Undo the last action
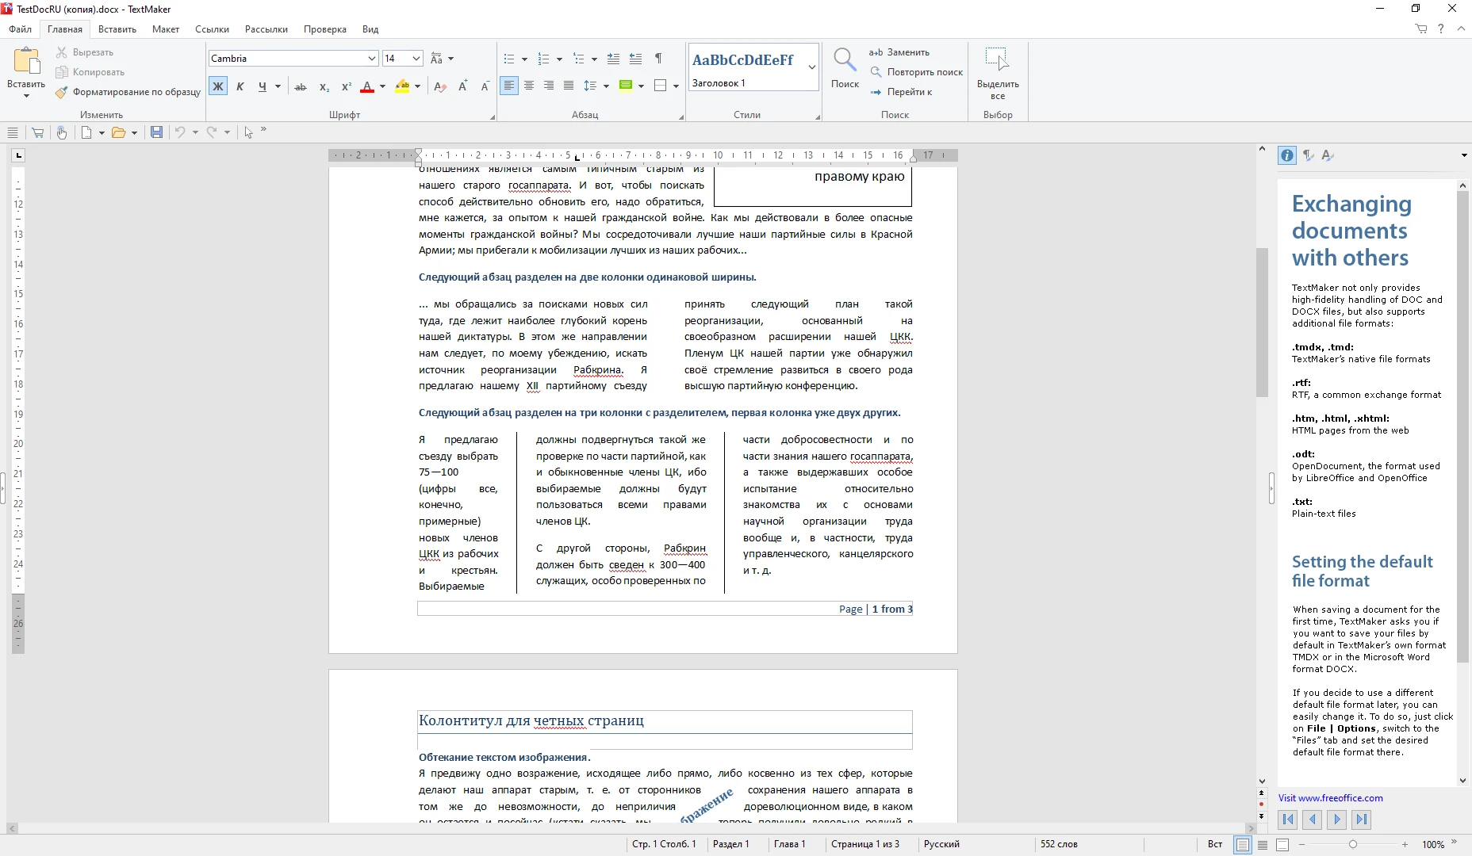1472x856 pixels. coord(180,132)
